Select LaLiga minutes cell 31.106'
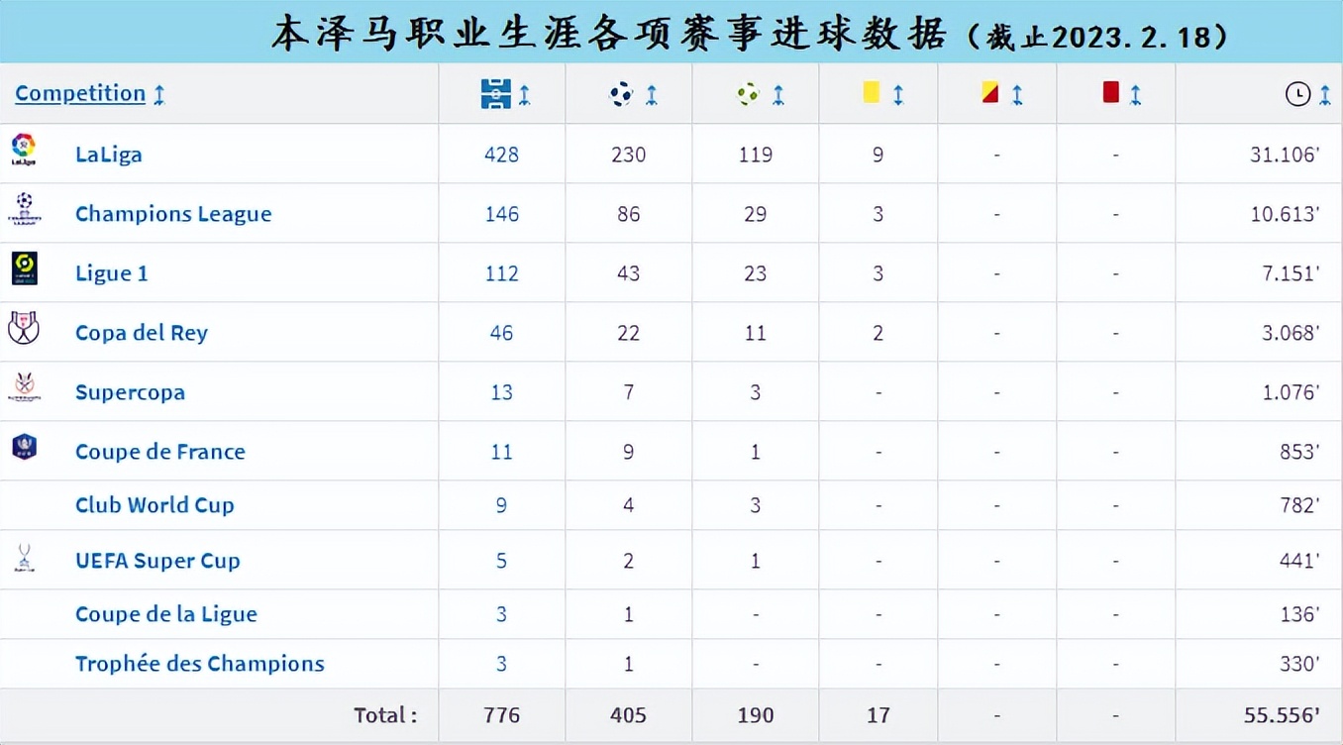 (x=1259, y=155)
